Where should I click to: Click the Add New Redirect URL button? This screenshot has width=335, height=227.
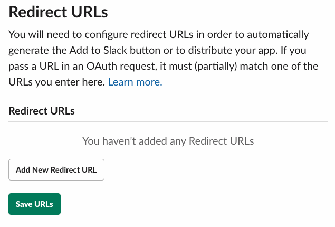pyautogui.click(x=56, y=169)
